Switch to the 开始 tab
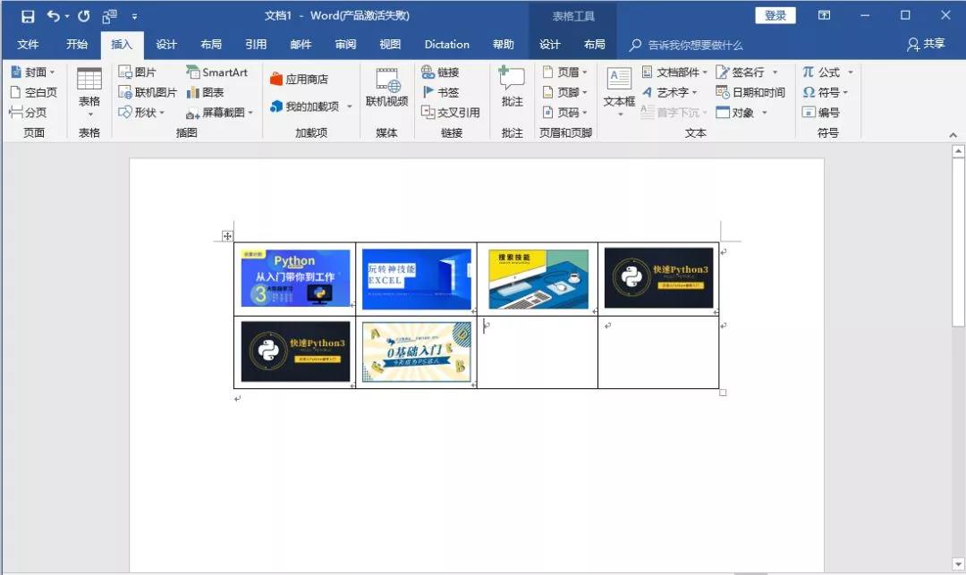The width and height of the screenshot is (966, 575). pyautogui.click(x=77, y=45)
